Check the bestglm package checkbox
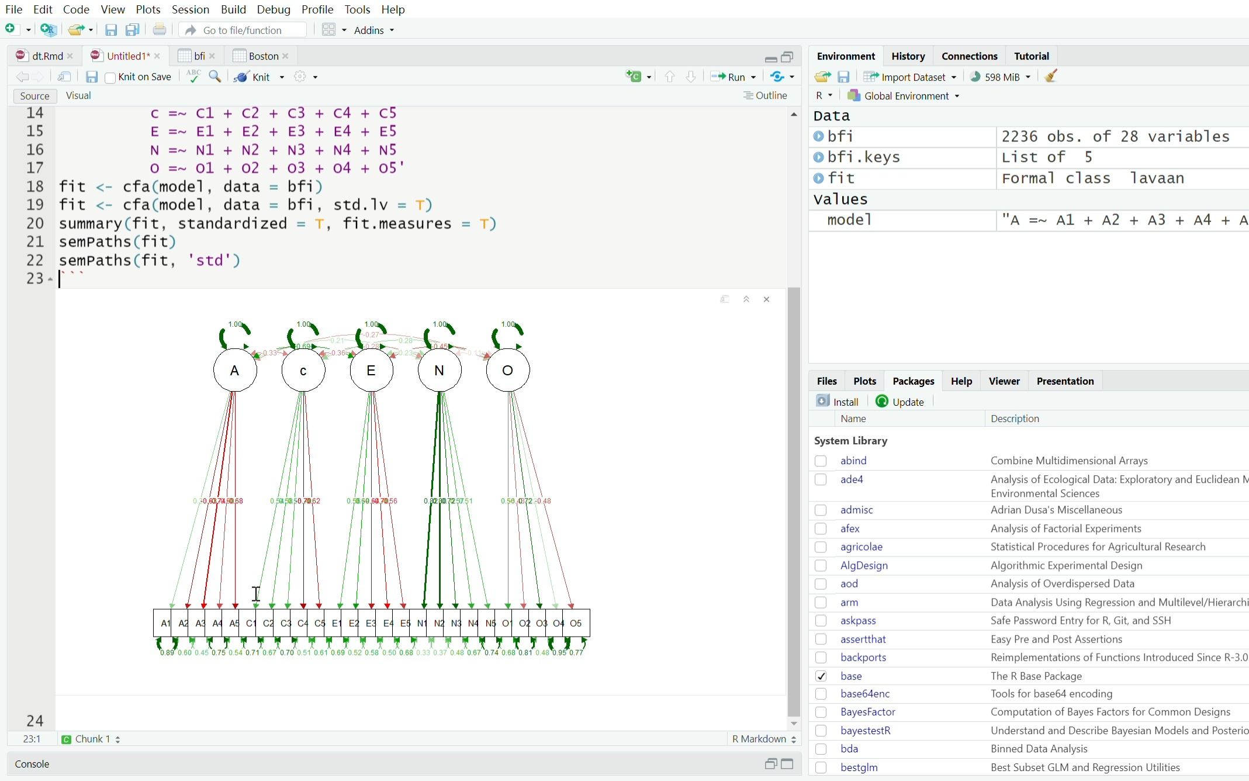The image size is (1249, 781). 821,768
